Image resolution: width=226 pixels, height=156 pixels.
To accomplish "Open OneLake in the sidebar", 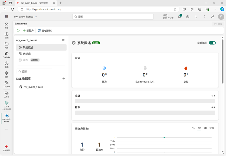I will click(6, 55).
